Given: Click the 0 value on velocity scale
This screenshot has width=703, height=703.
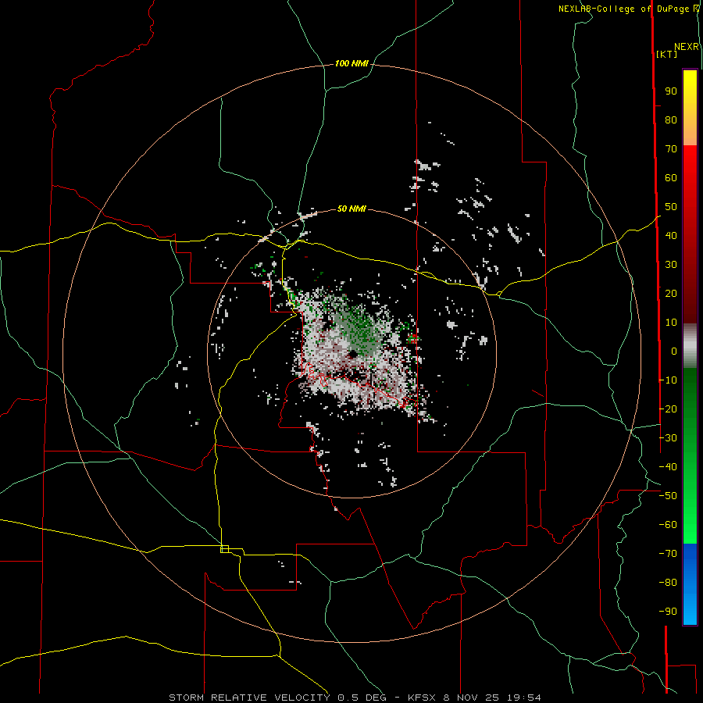Looking at the screenshot, I should tap(674, 351).
